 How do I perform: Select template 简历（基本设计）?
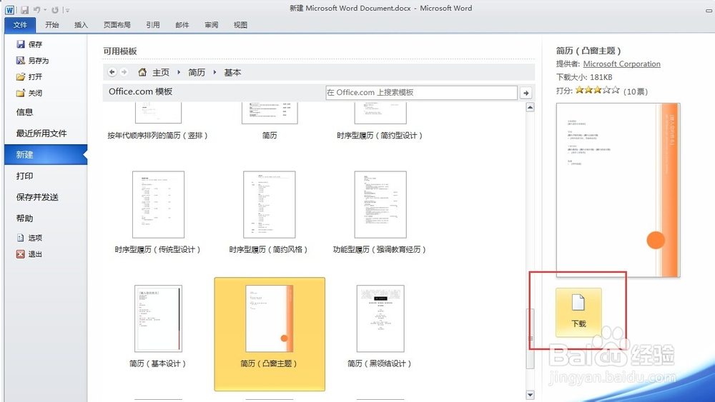(158, 326)
